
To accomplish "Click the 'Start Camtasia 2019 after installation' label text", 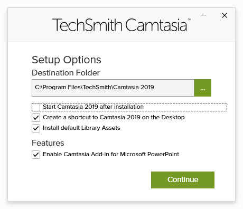I will pos(93,107).
